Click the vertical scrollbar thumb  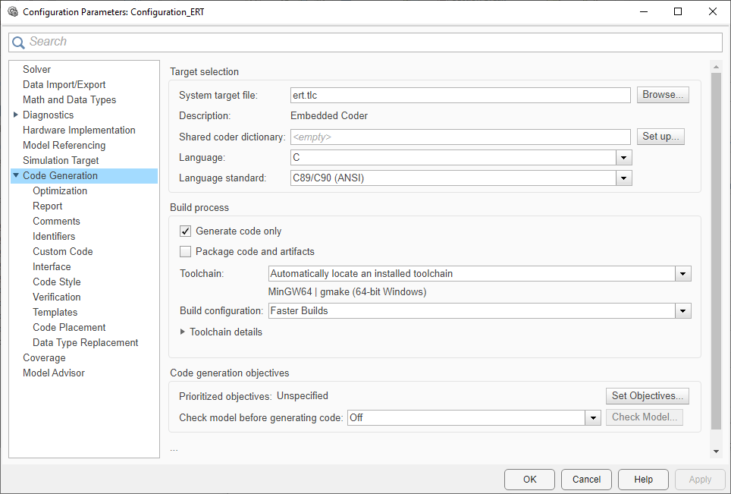(x=716, y=250)
